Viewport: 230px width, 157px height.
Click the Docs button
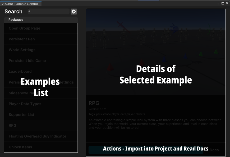point(214,150)
